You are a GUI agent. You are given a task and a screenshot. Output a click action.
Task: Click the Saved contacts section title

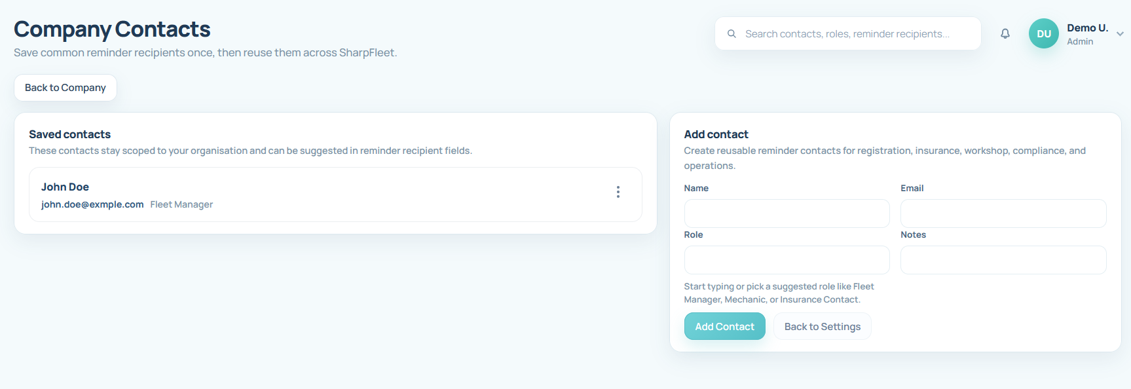(x=69, y=134)
